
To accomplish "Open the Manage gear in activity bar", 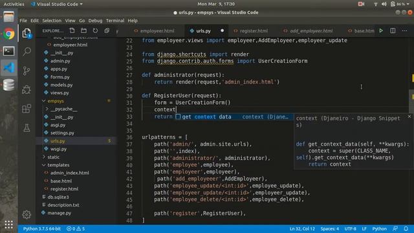I will tap(27, 214).
